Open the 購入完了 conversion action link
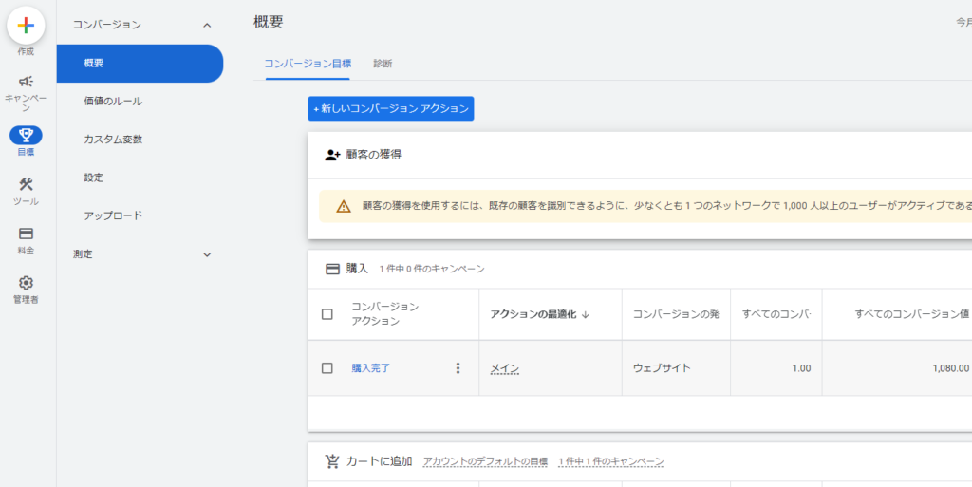This screenshot has height=487, width=972. pos(371,368)
